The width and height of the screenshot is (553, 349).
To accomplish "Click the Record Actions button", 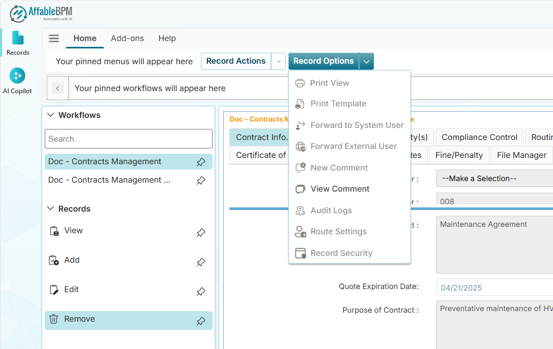I will (236, 62).
